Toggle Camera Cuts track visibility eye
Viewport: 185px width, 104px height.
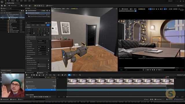click(x=53, y=82)
